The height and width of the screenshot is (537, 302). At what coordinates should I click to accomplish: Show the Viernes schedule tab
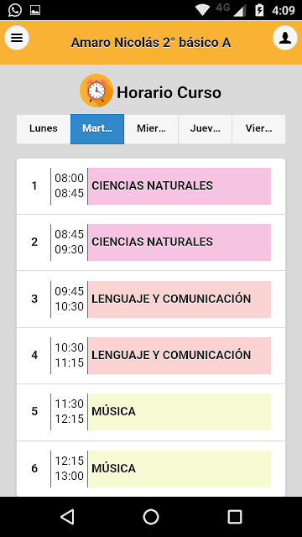[258, 128]
